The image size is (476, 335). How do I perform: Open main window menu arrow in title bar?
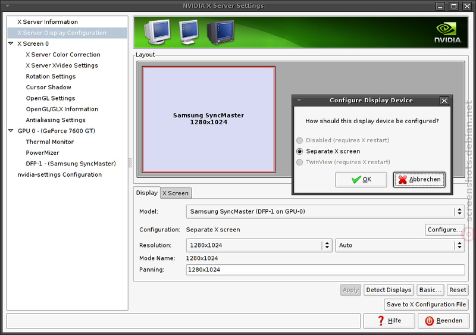point(7,6)
